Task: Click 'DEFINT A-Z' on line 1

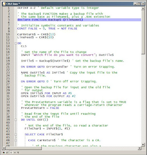Action: [x=26, y=8]
